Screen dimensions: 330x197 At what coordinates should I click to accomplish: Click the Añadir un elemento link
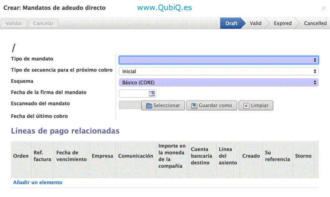38,182
